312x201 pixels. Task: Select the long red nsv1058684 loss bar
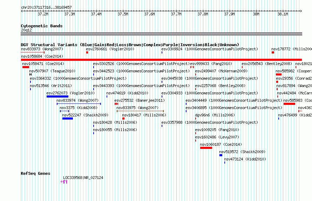tap(161, 60)
